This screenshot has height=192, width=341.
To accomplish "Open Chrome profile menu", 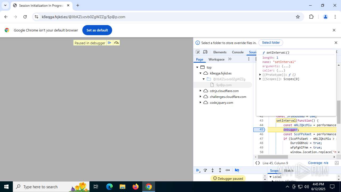I will click(325, 17).
